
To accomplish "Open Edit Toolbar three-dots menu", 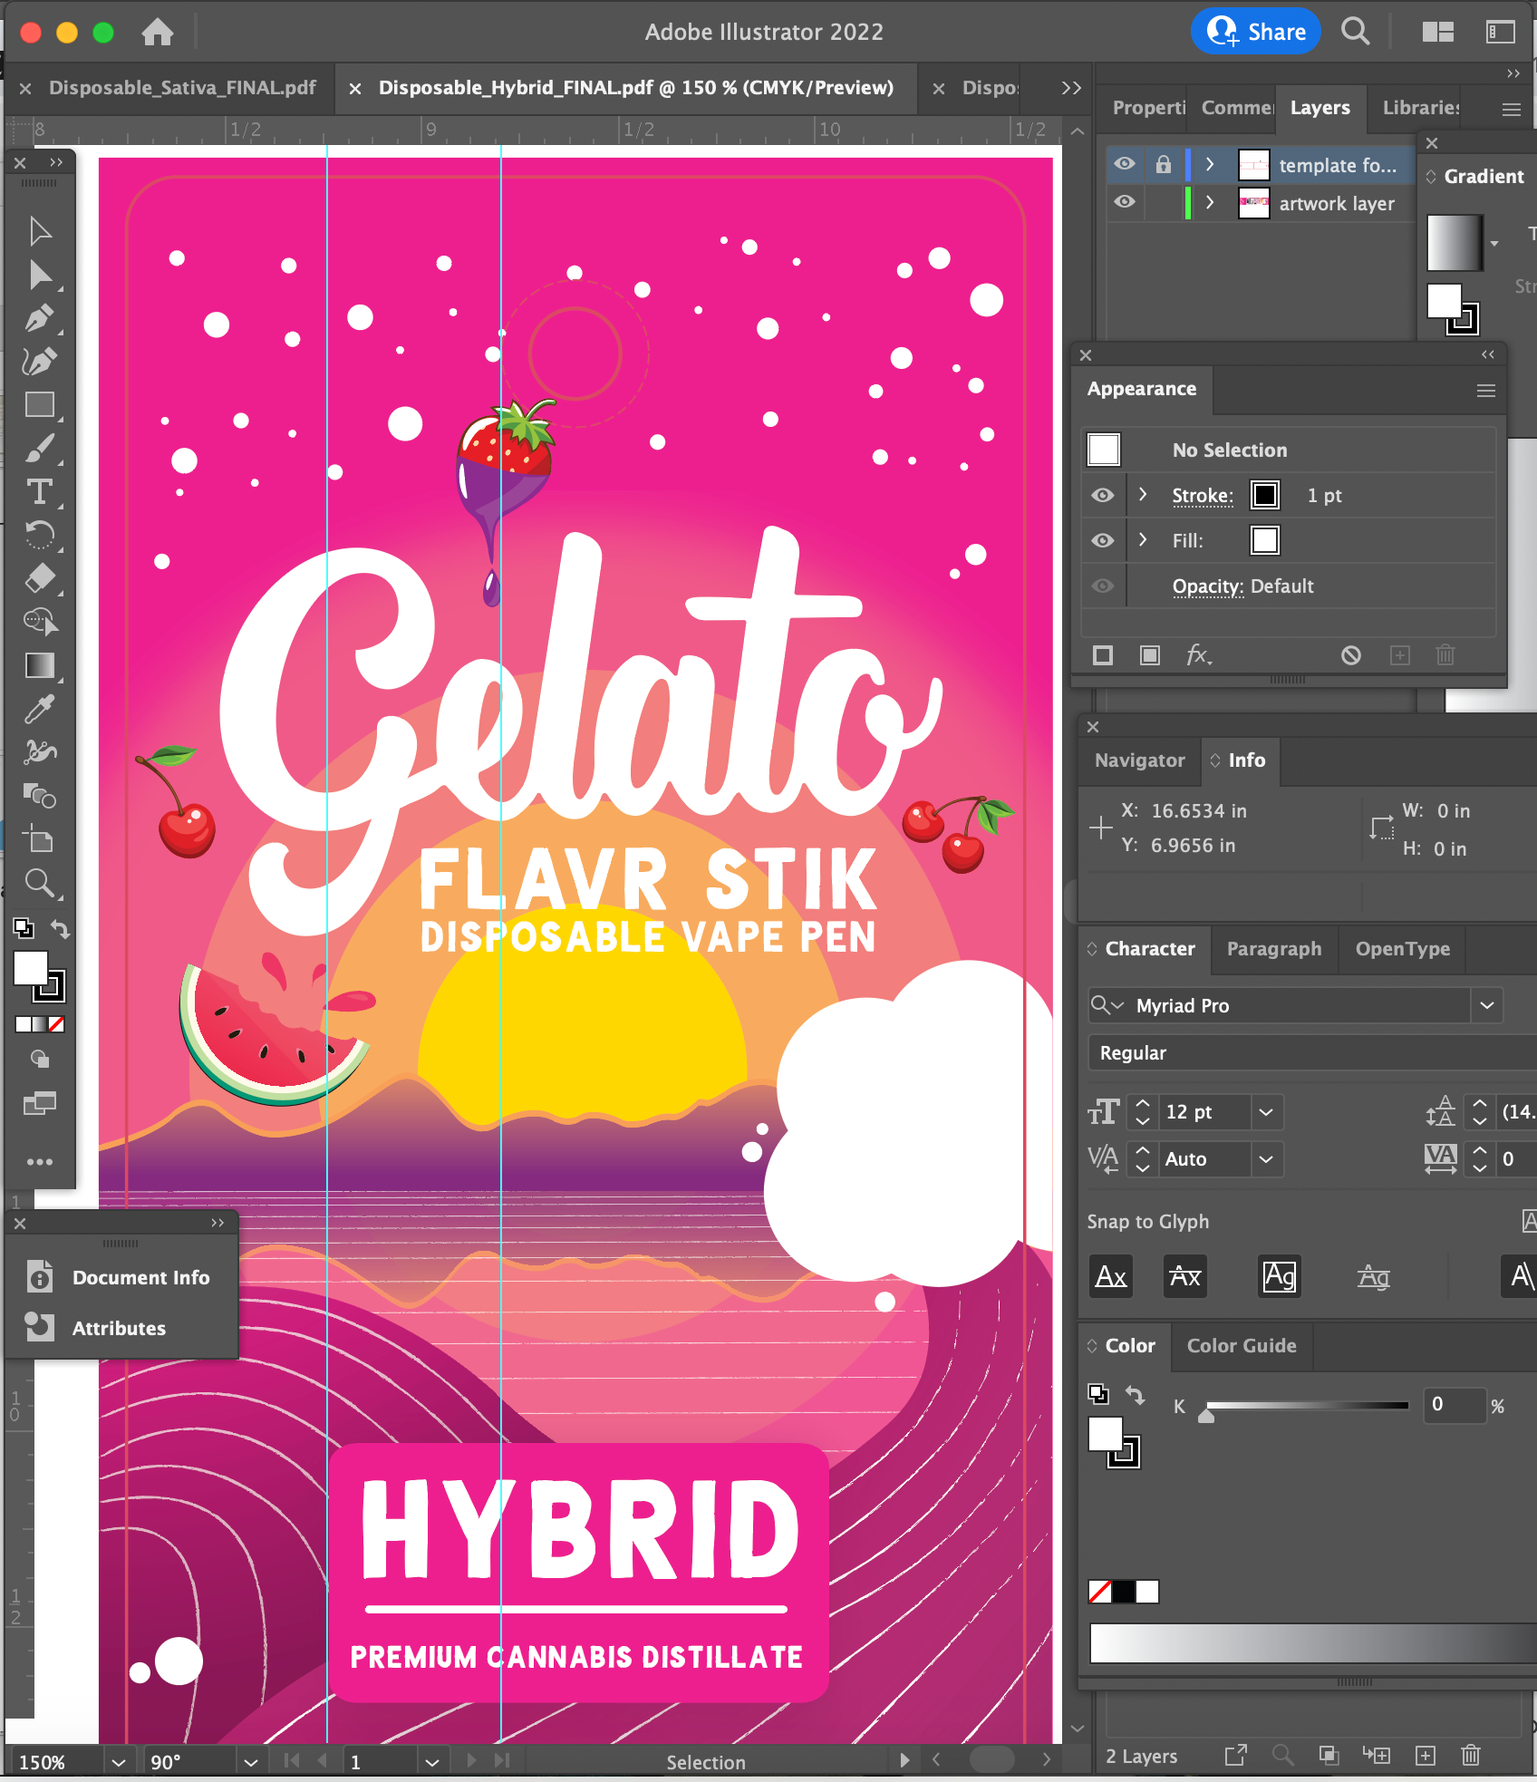I will click(x=40, y=1162).
